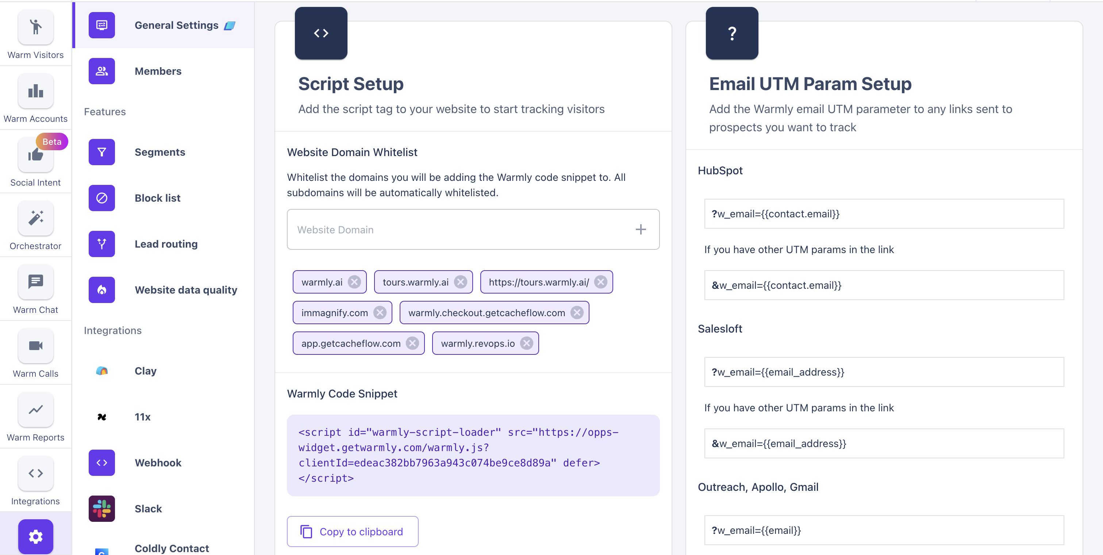
Task: Open Warm Accounts bar chart icon
Action: pyautogui.click(x=35, y=91)
